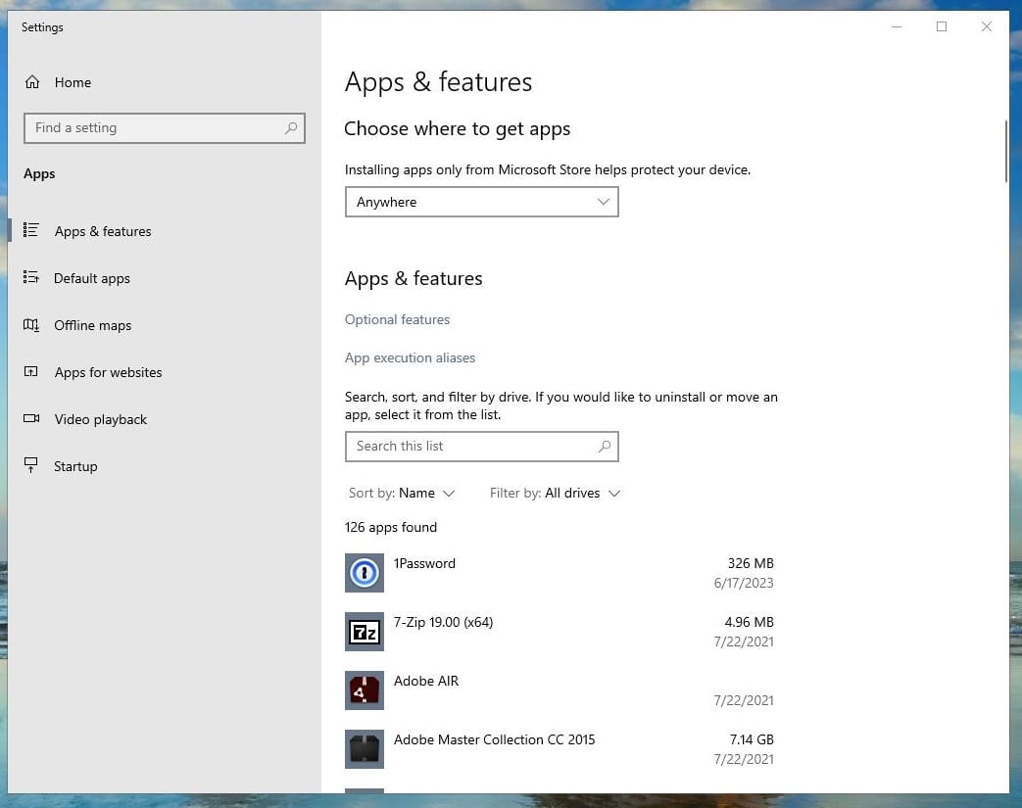The height and width of the screenshot is (808, 1022).
Task: Focus the Search this list field
Action: coord(482,447)
